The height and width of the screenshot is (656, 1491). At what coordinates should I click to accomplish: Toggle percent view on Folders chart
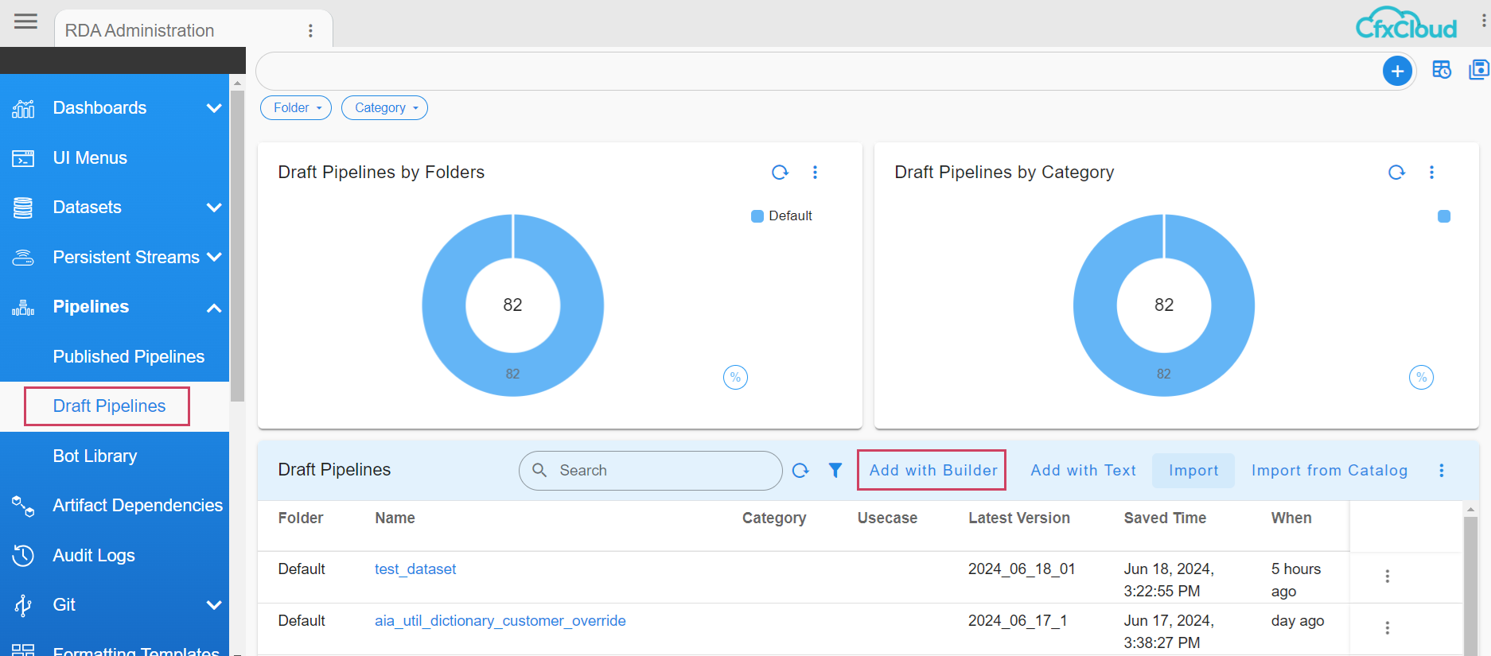coord(735,377)
